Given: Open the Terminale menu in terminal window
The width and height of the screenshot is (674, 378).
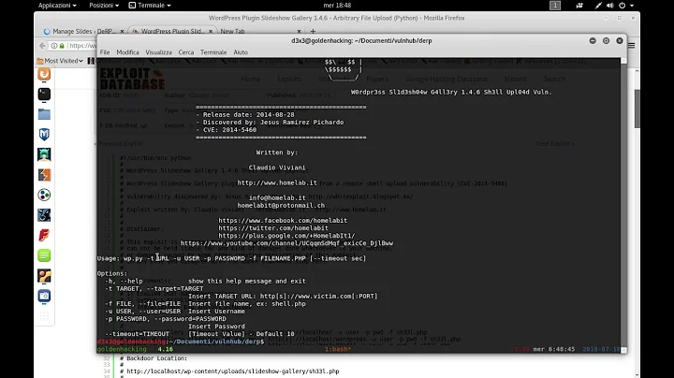Looking at the screenshot, I should tap(213, 52).
